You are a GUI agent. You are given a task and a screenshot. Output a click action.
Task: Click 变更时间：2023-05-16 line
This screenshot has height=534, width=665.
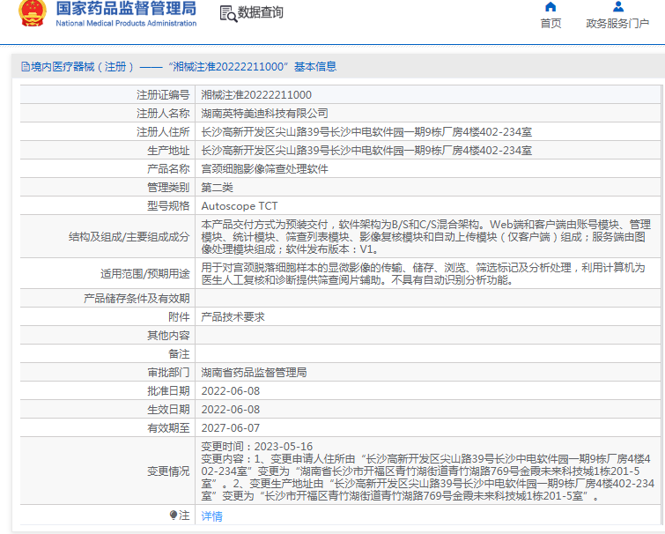tap(256, 447)
